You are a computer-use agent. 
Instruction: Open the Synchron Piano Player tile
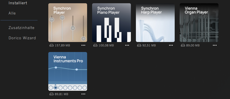click(x=111, y=22)
